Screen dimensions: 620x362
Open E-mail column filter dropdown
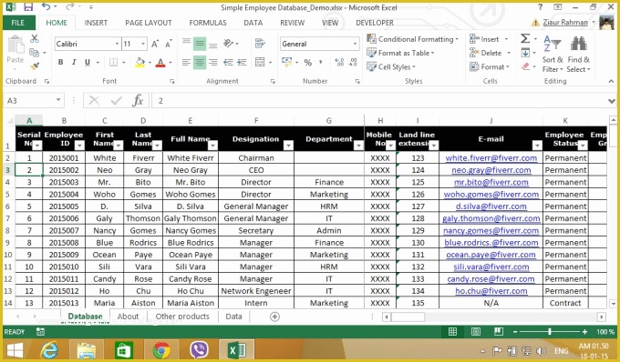(x=537, y=146)
